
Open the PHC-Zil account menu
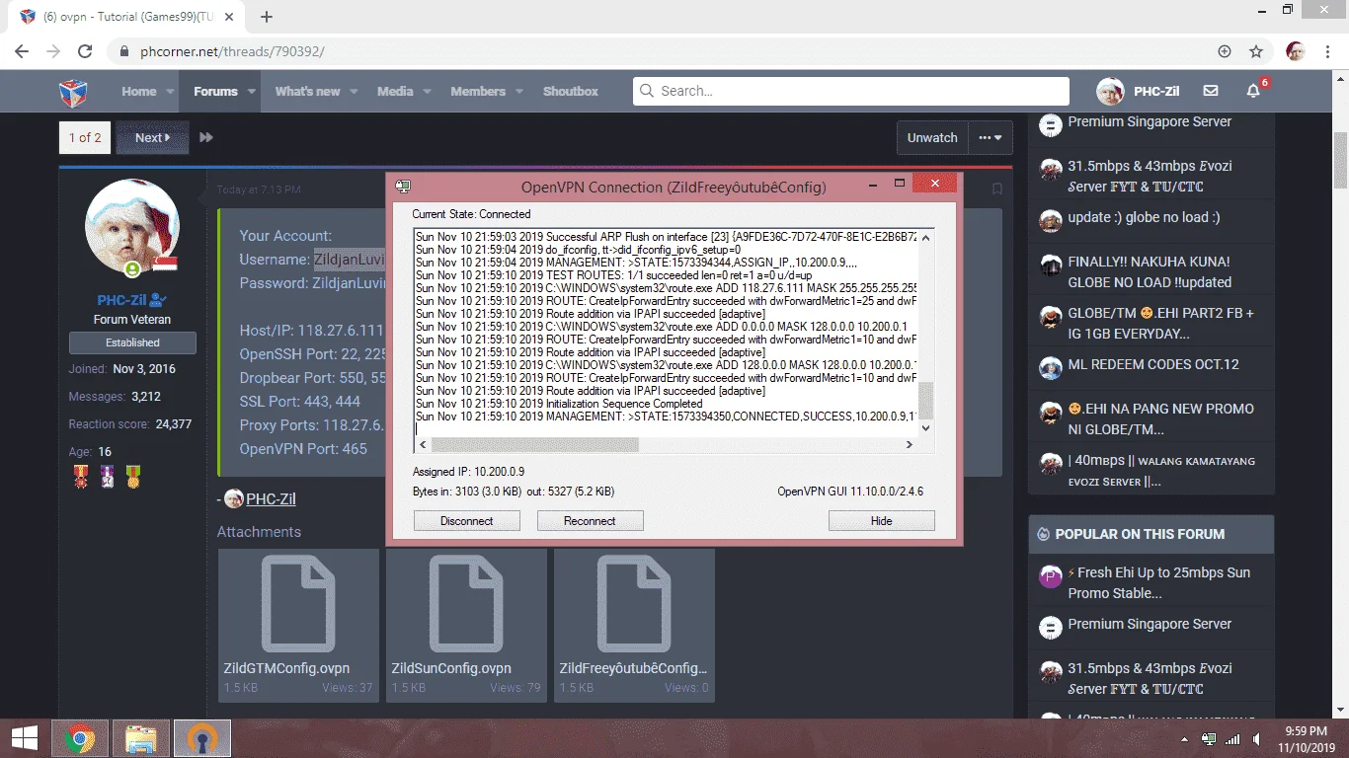click(x=1138, y=92)
